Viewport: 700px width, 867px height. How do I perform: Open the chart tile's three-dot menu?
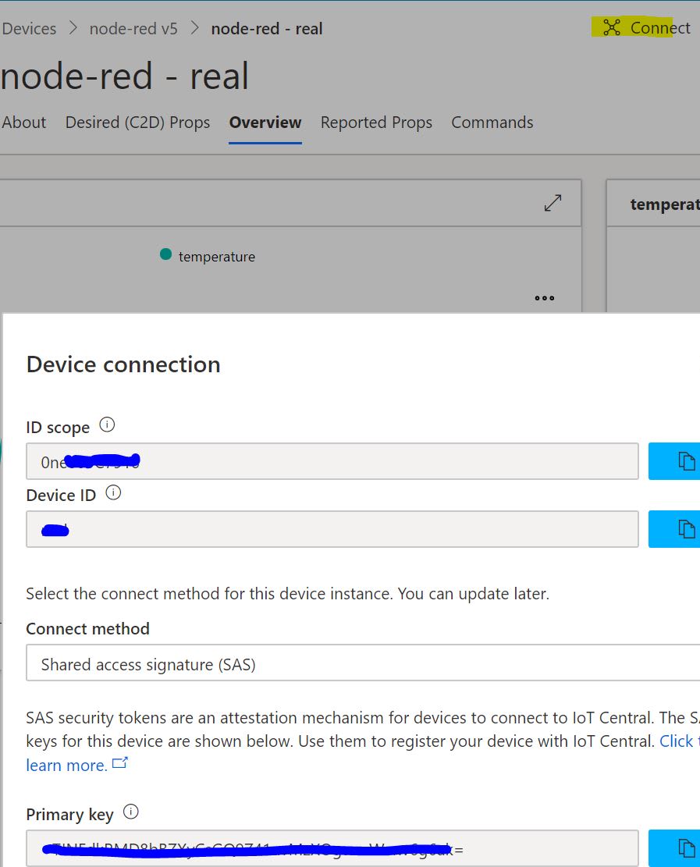pyautogui.click(x=545, y=298)
